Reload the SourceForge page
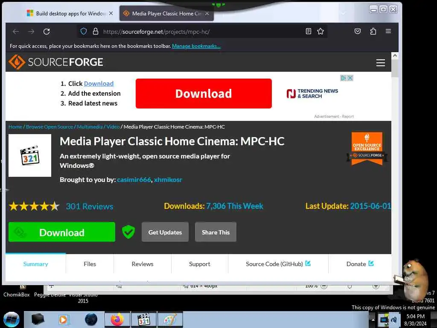437x328 pixels. pos(47,32)
